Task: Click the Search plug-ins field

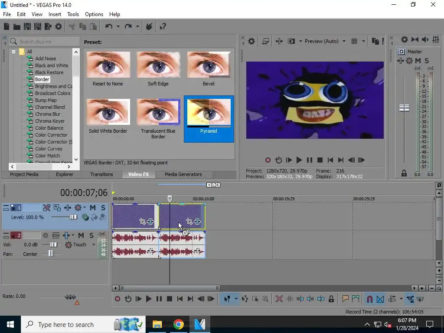Action: pyautogui.click(x=44, y=42)
